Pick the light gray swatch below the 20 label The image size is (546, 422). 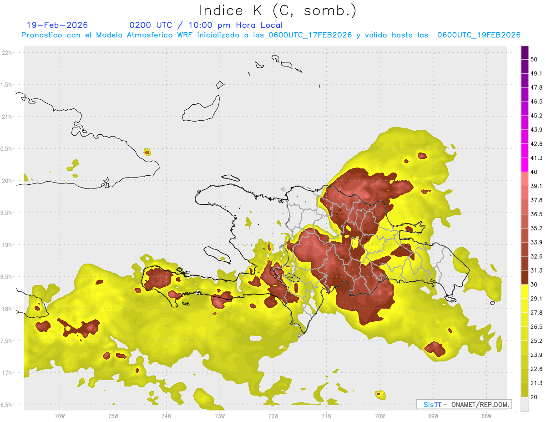click(525, 404)
